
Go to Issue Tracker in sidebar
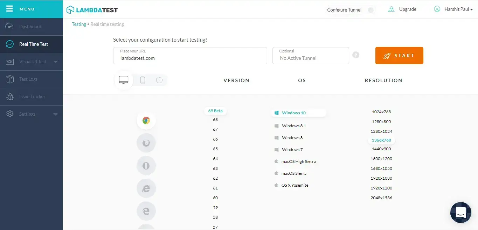click(x=32, y=96)
